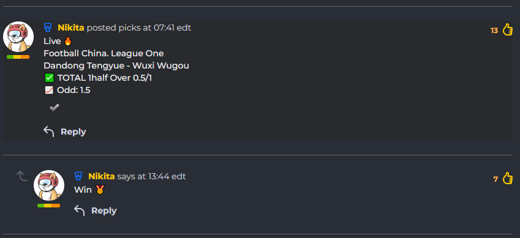Click the chart emoji next to Odd: 1.5
This screenshot has width=520, height=238.
click(x=49, y=90)
